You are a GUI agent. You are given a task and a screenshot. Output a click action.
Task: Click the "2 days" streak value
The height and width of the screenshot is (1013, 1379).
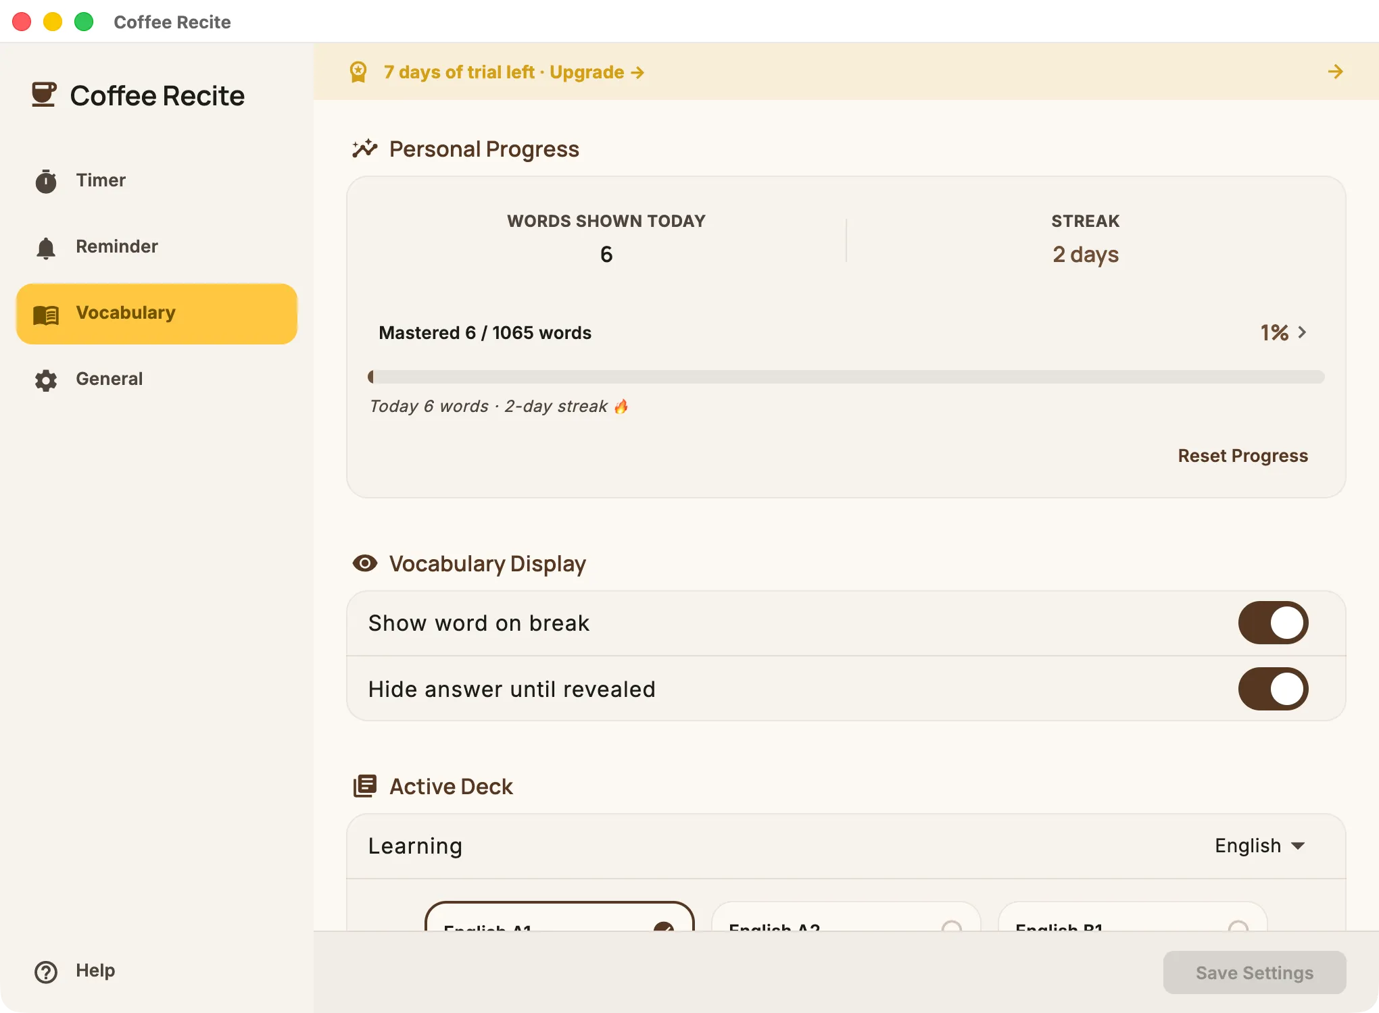click(1086, 255)
